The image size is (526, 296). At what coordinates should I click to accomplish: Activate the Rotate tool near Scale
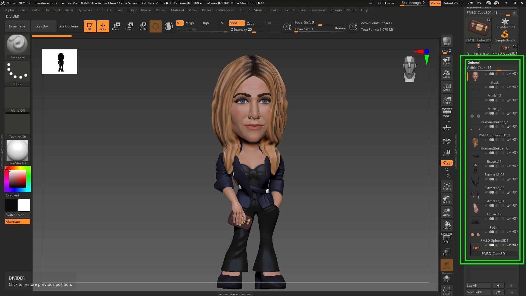point(143,26)
